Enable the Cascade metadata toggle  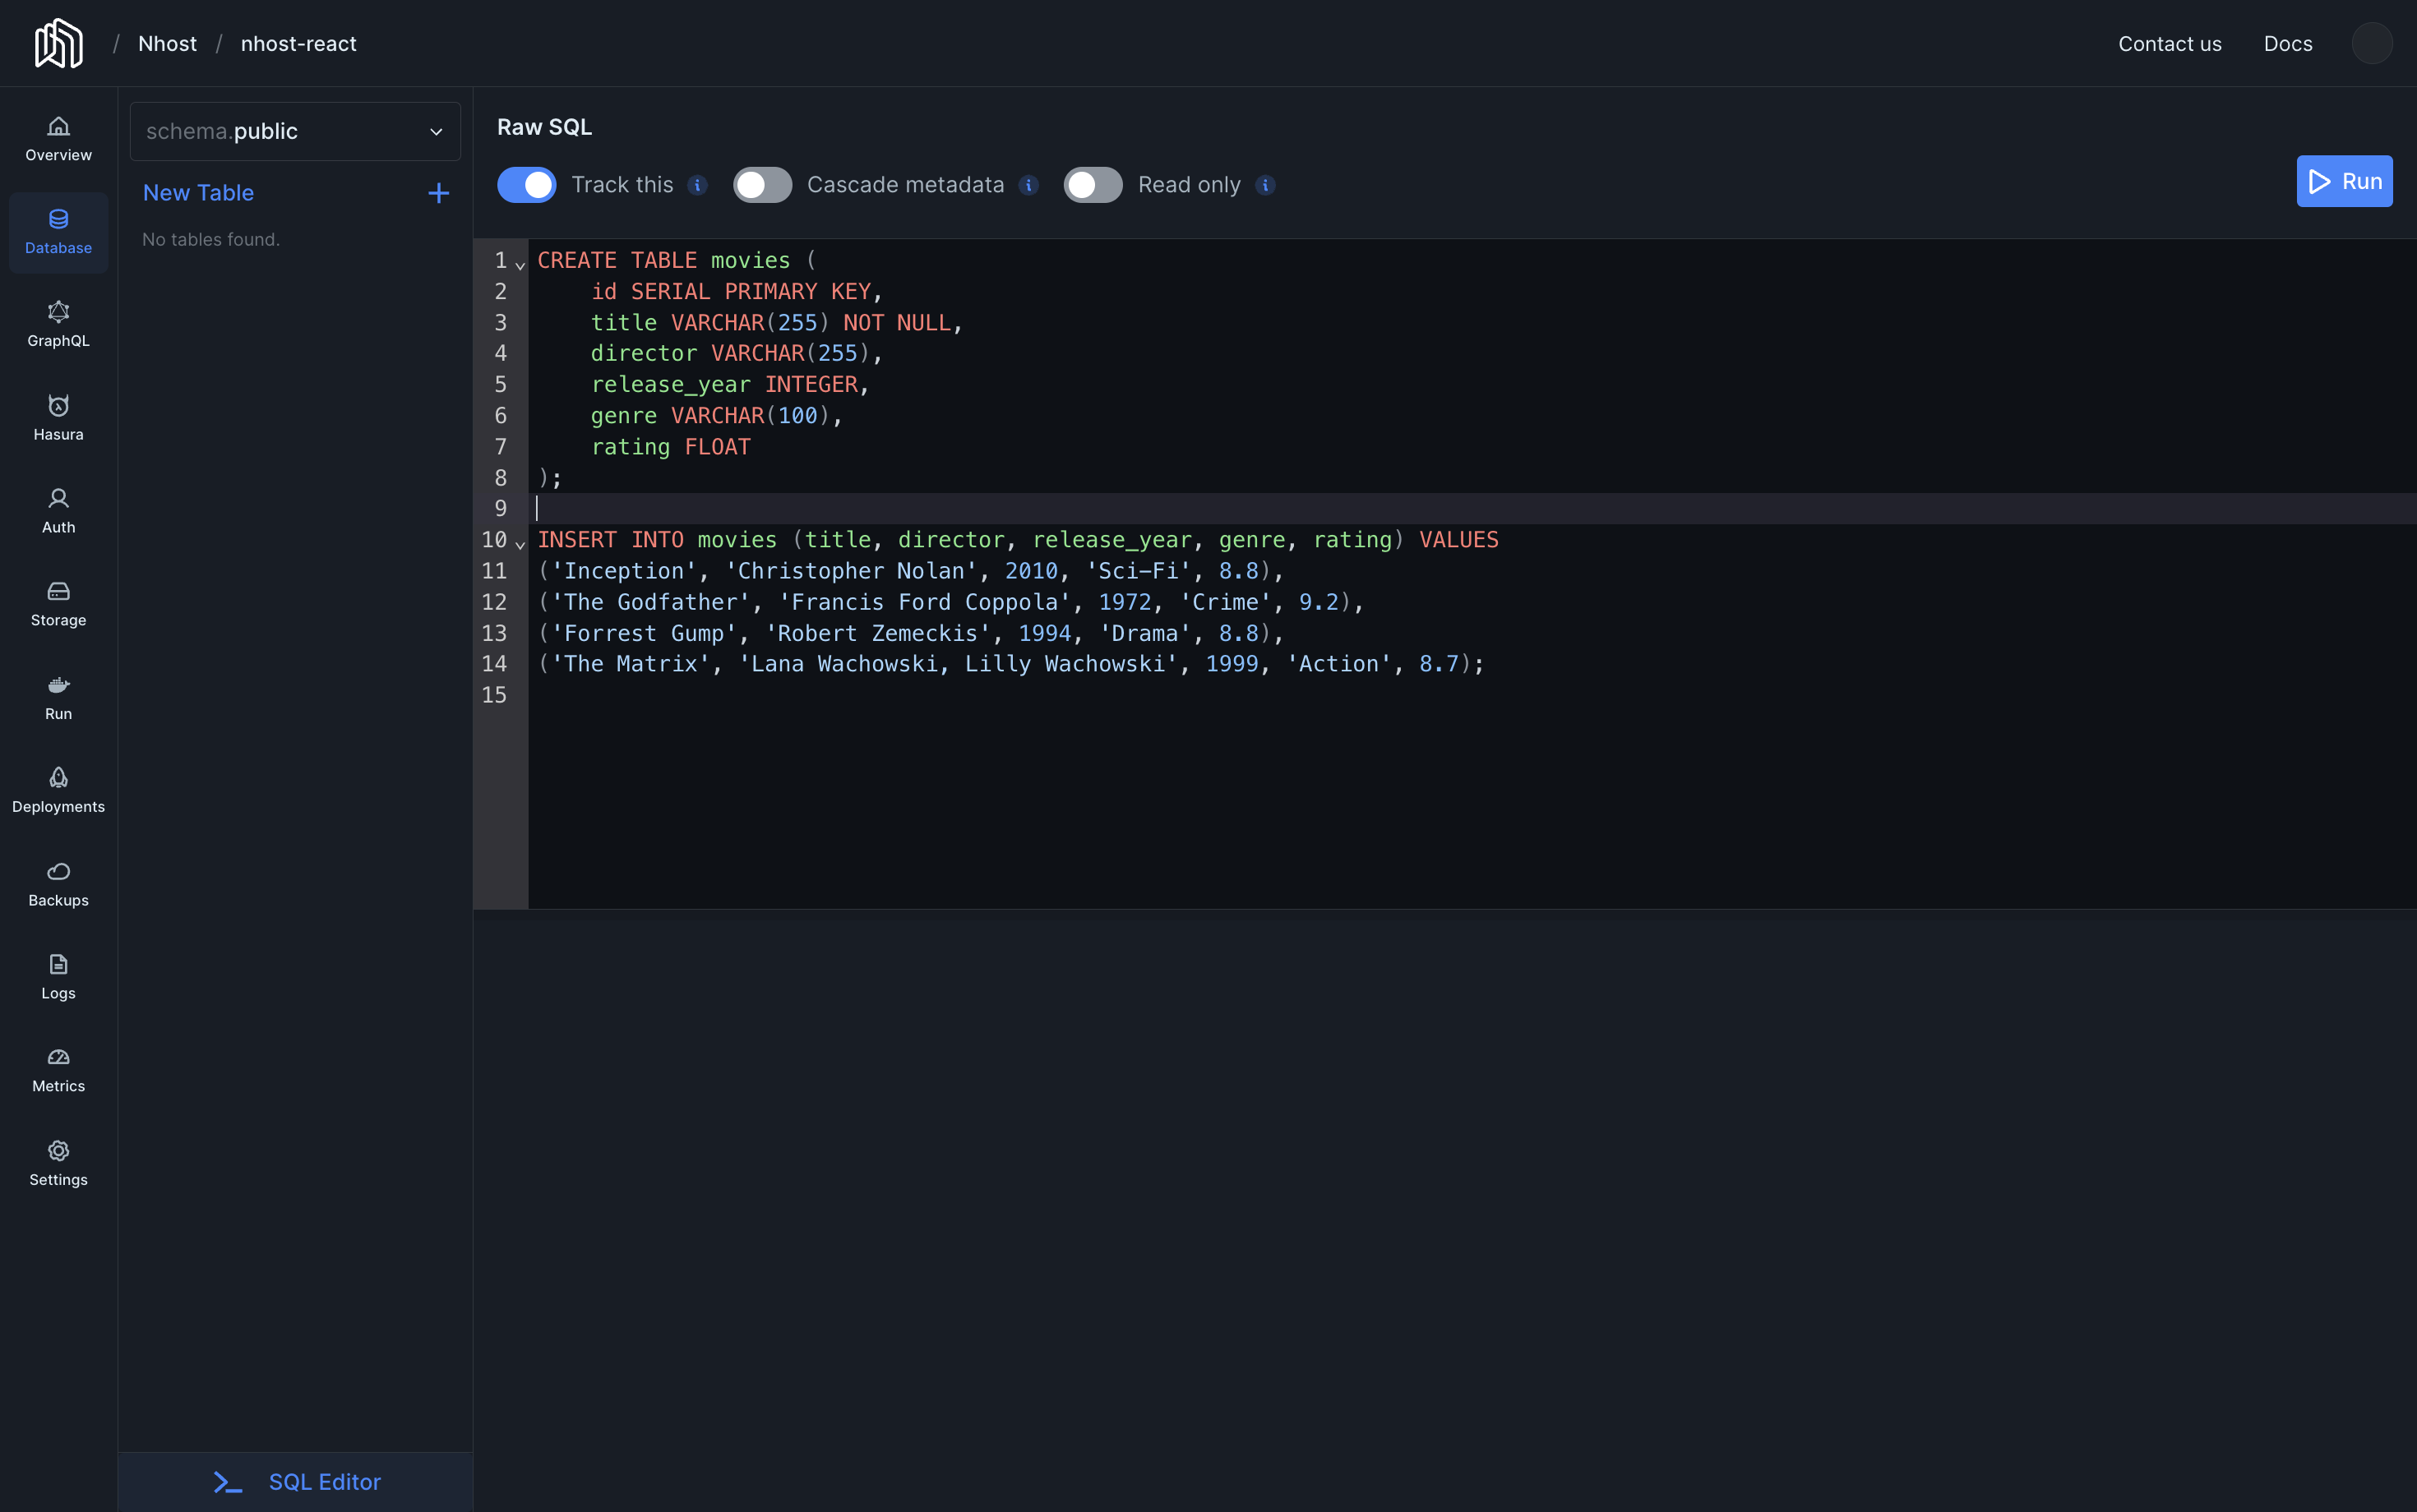click(761, 184)
